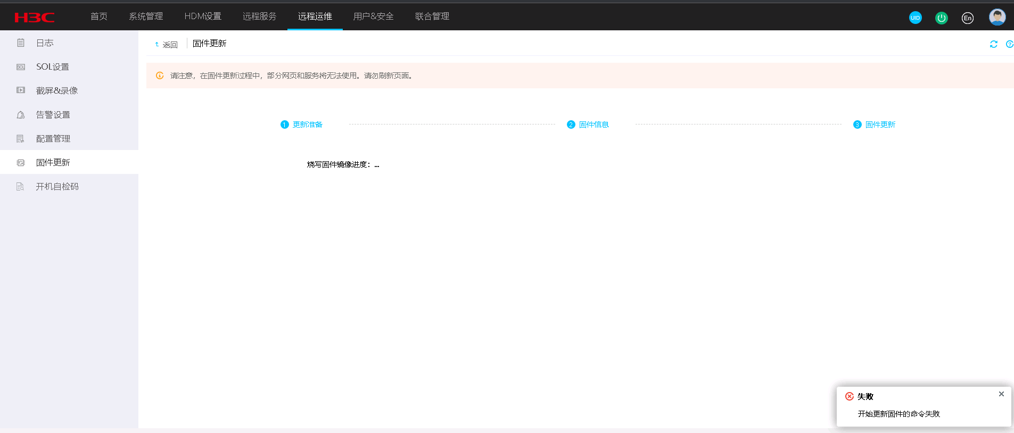Open the user avatar profile menu
Screen dimensions: 1014x433
pos(997,17)
